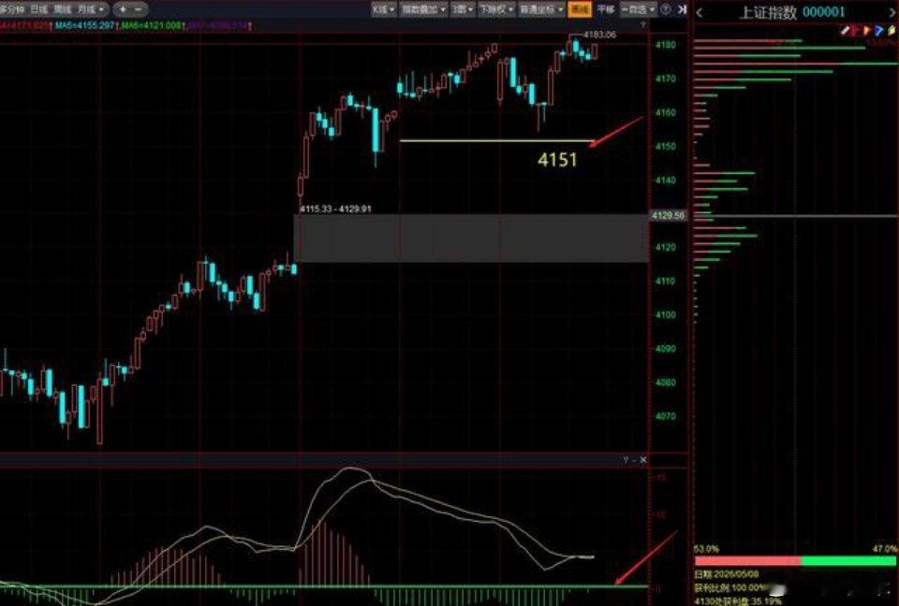Click the MA5=4155.297 moving average label
The width and height of the screenshot is (899, 606).
tap(83, 26)
